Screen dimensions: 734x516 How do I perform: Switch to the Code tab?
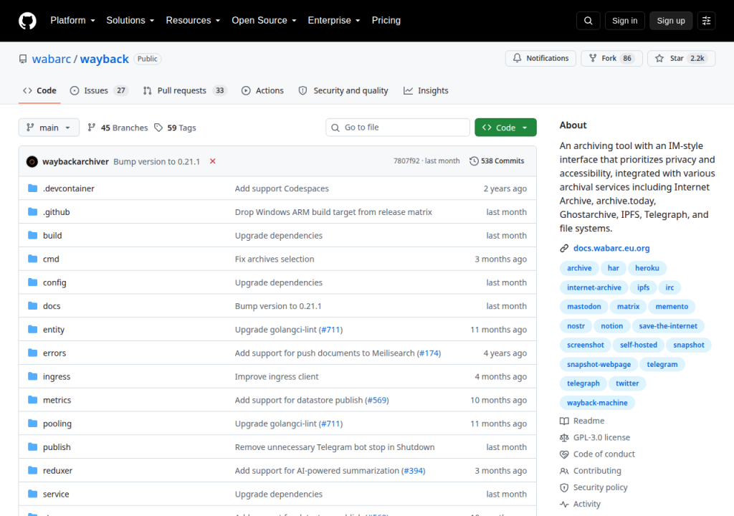coord(40,91)
